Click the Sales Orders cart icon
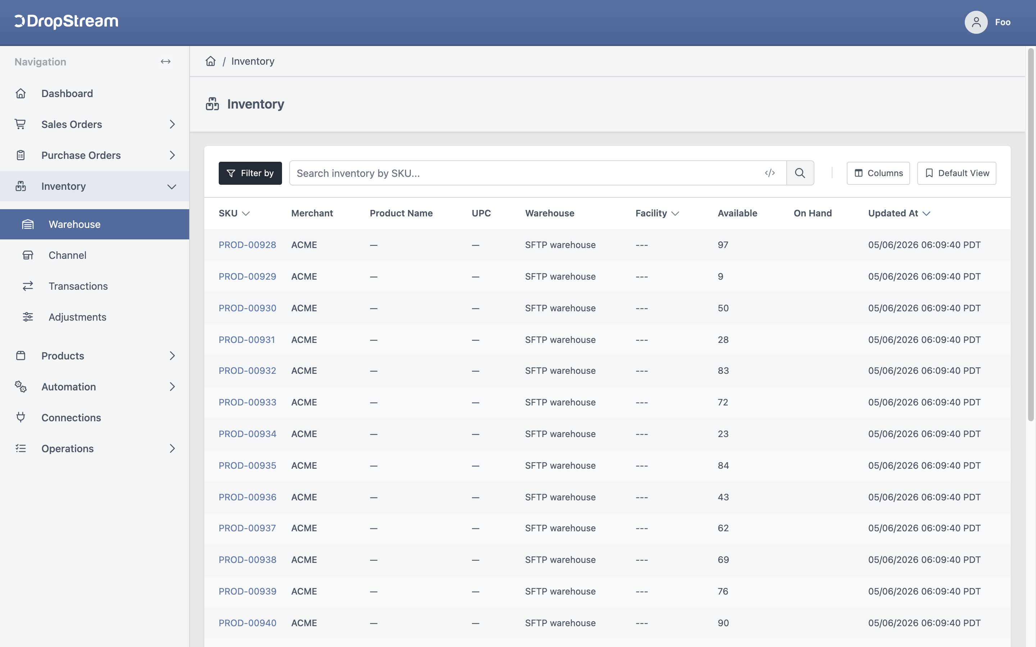 pos(21,124)
